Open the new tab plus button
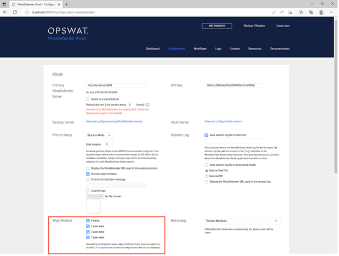339x256 pixels. point(67,4)
